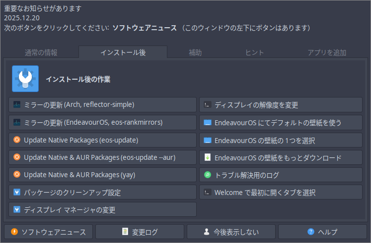Image resolution: width=371 pixels, height=243 pixels.
Task: Click the orange icon for Update Native Packages (eos-update)
Action: click(17, 140)
